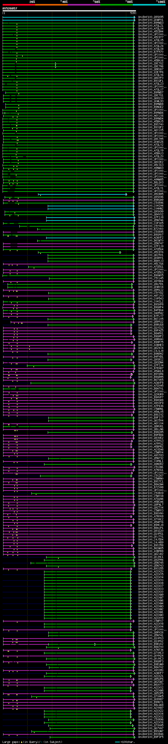This screenshot has height=744, width=168.
Task: Select the label UniRef100_B9IB46
Action: click(151, 734)
